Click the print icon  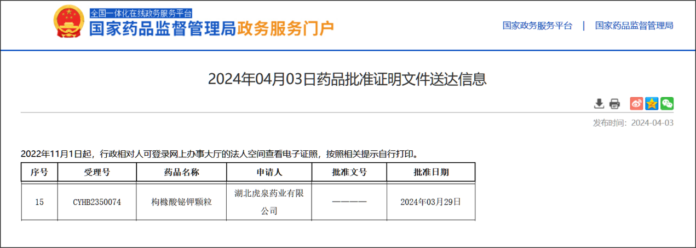[x=614, y=103]
